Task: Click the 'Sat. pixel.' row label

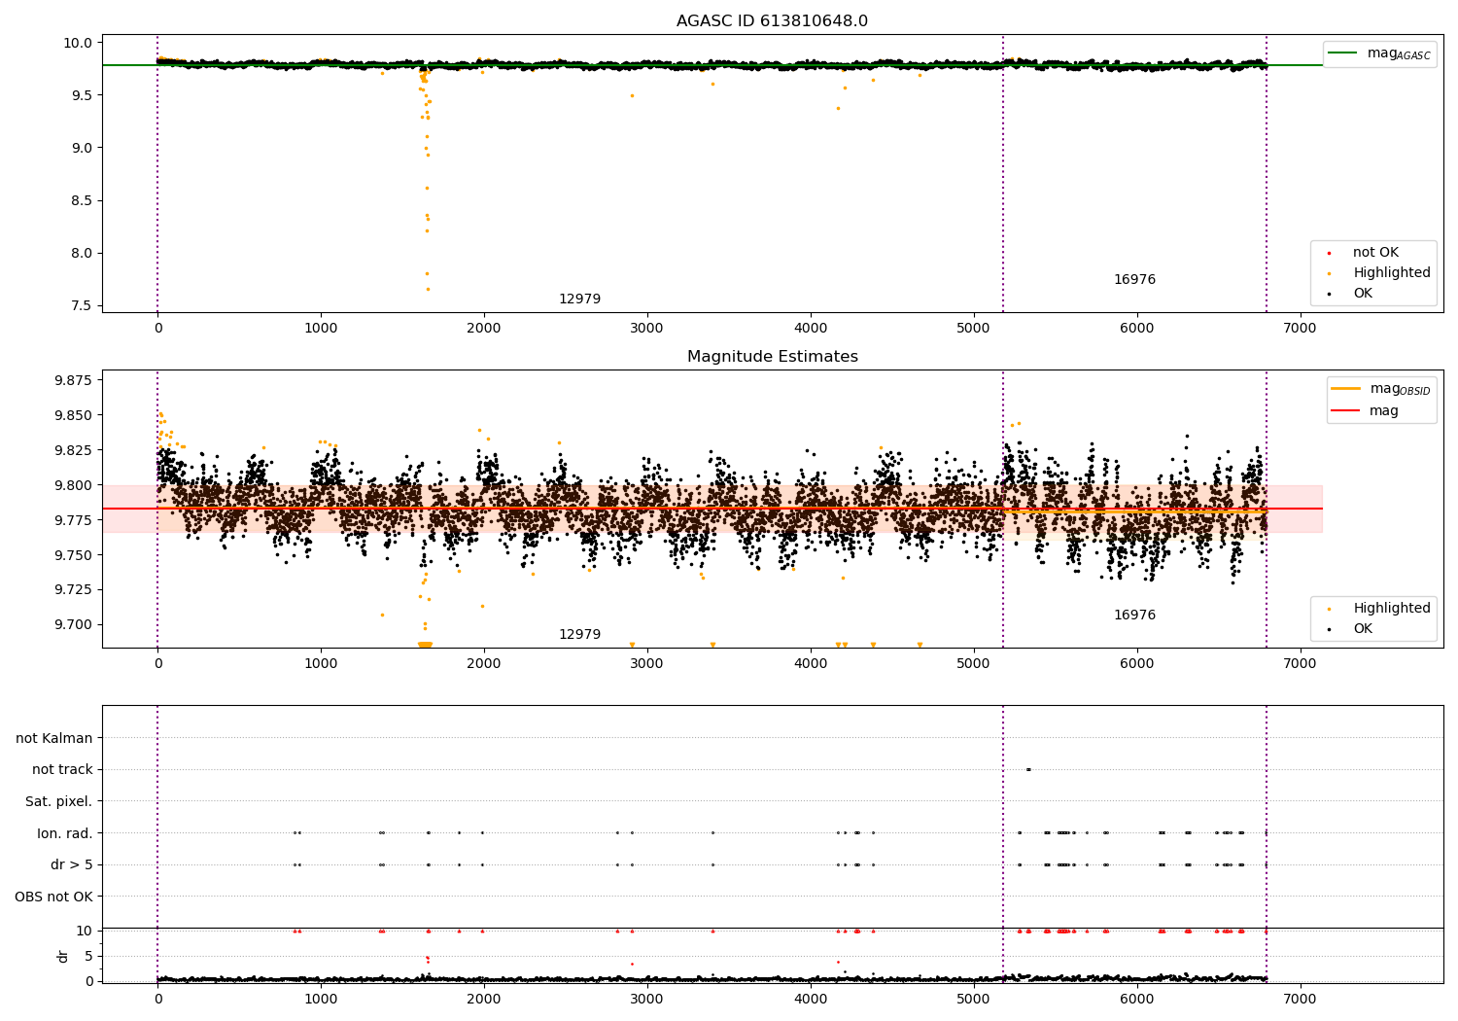Action: [59, 802]
